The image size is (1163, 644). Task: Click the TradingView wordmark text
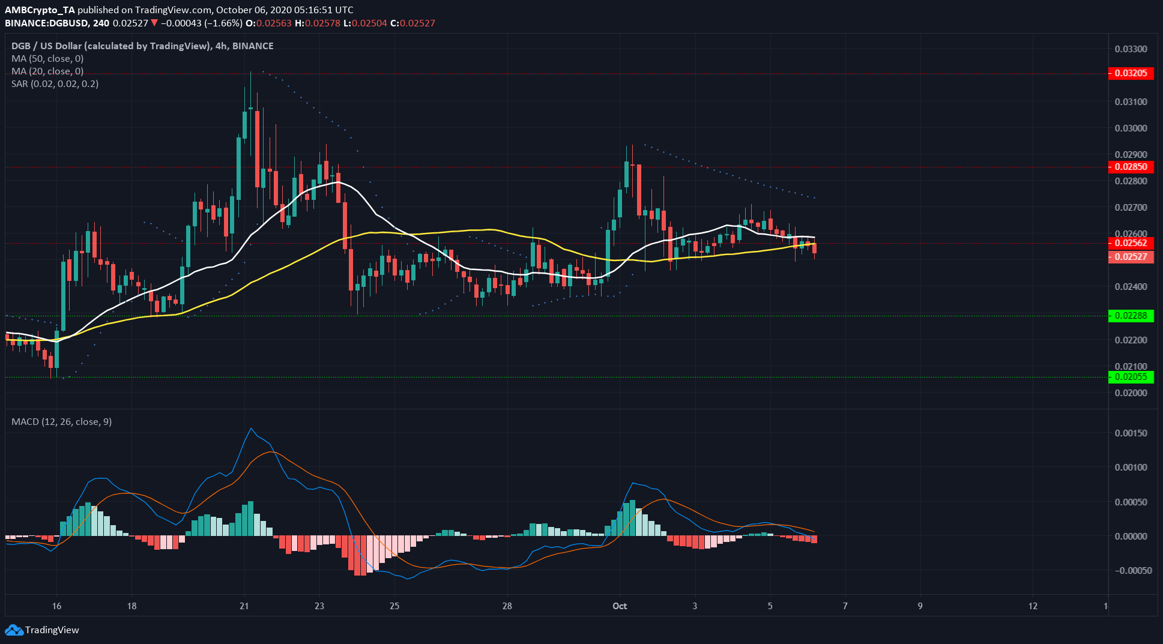52,630
